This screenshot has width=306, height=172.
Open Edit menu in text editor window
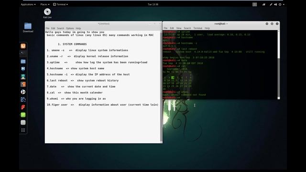[53, 28]
